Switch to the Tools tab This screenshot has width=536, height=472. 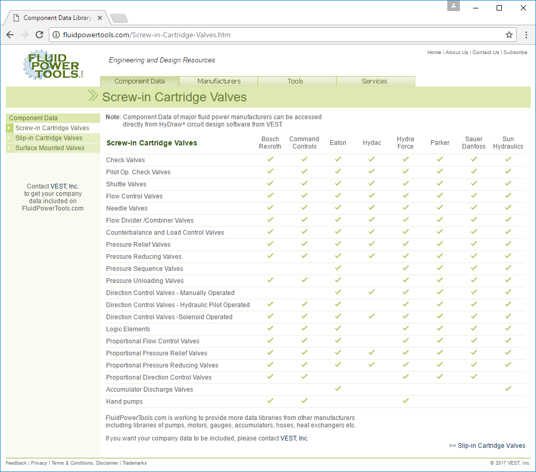(296, 81)
